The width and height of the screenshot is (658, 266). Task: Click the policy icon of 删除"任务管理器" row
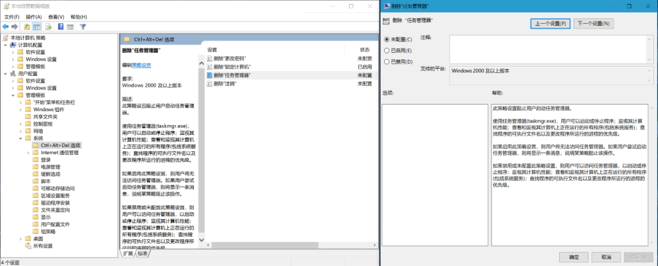pos(210,75)
